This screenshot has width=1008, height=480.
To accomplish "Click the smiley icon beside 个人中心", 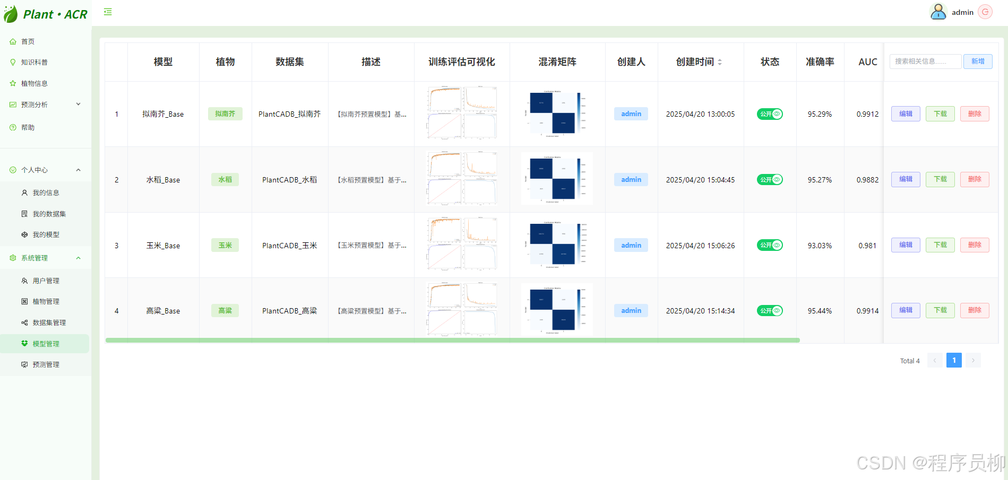I will click(13, 170).
